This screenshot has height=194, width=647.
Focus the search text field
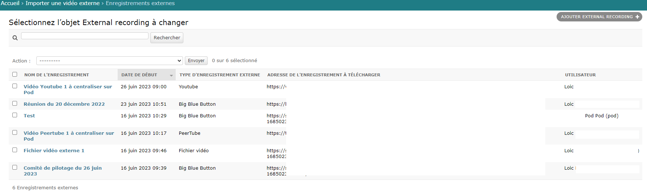pyautogui.click(x=85, y=36)
